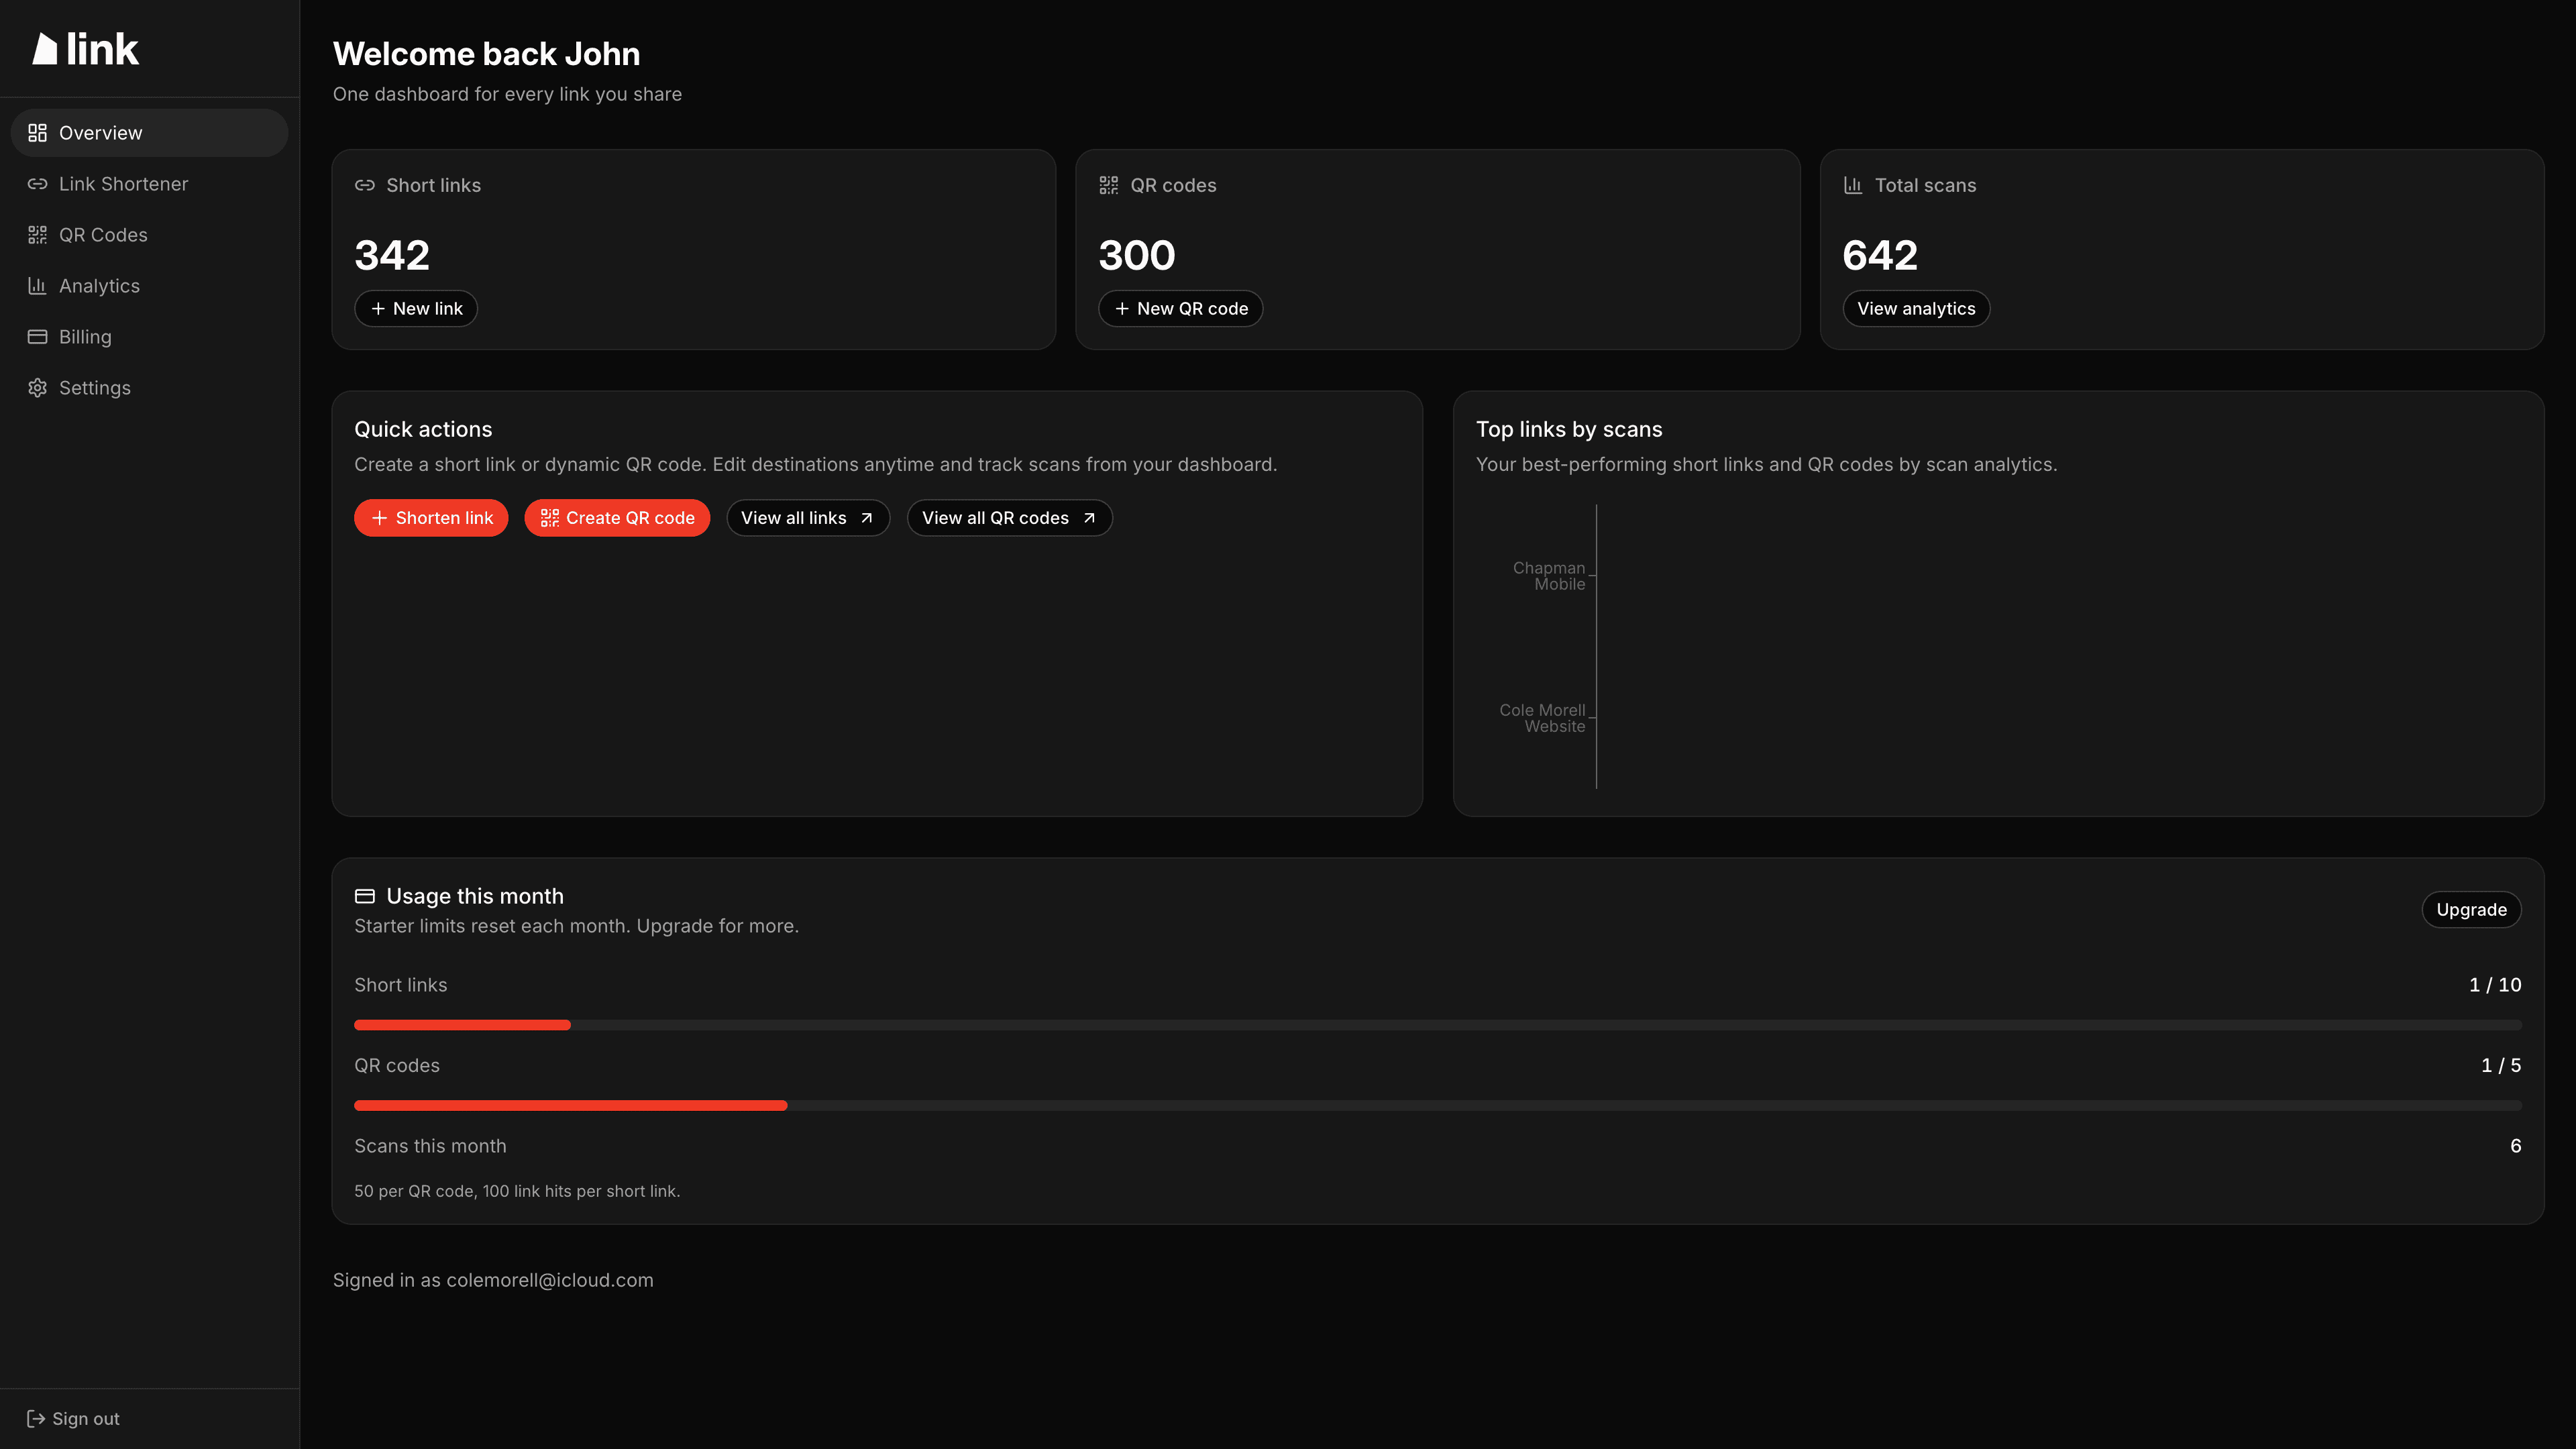This screenshot has height=1449, width=2576.
Task: Click the Billing card icon
Action: click(x=37, y=337)
